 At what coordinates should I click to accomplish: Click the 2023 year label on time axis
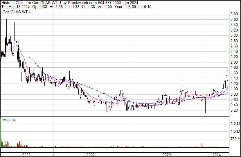coord(167,155)
